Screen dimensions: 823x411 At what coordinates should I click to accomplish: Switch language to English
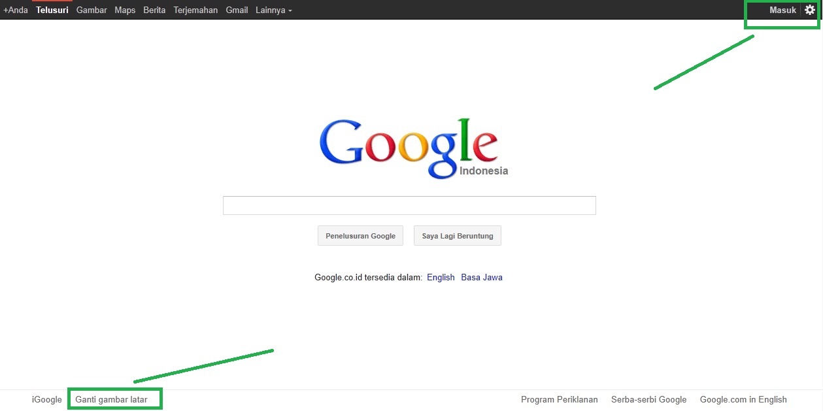tap(441, 277)
